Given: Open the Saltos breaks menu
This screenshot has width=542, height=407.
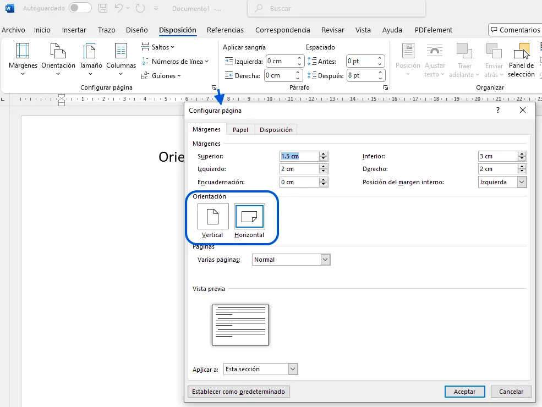Looking at the screenshot, I should [158, 47].
